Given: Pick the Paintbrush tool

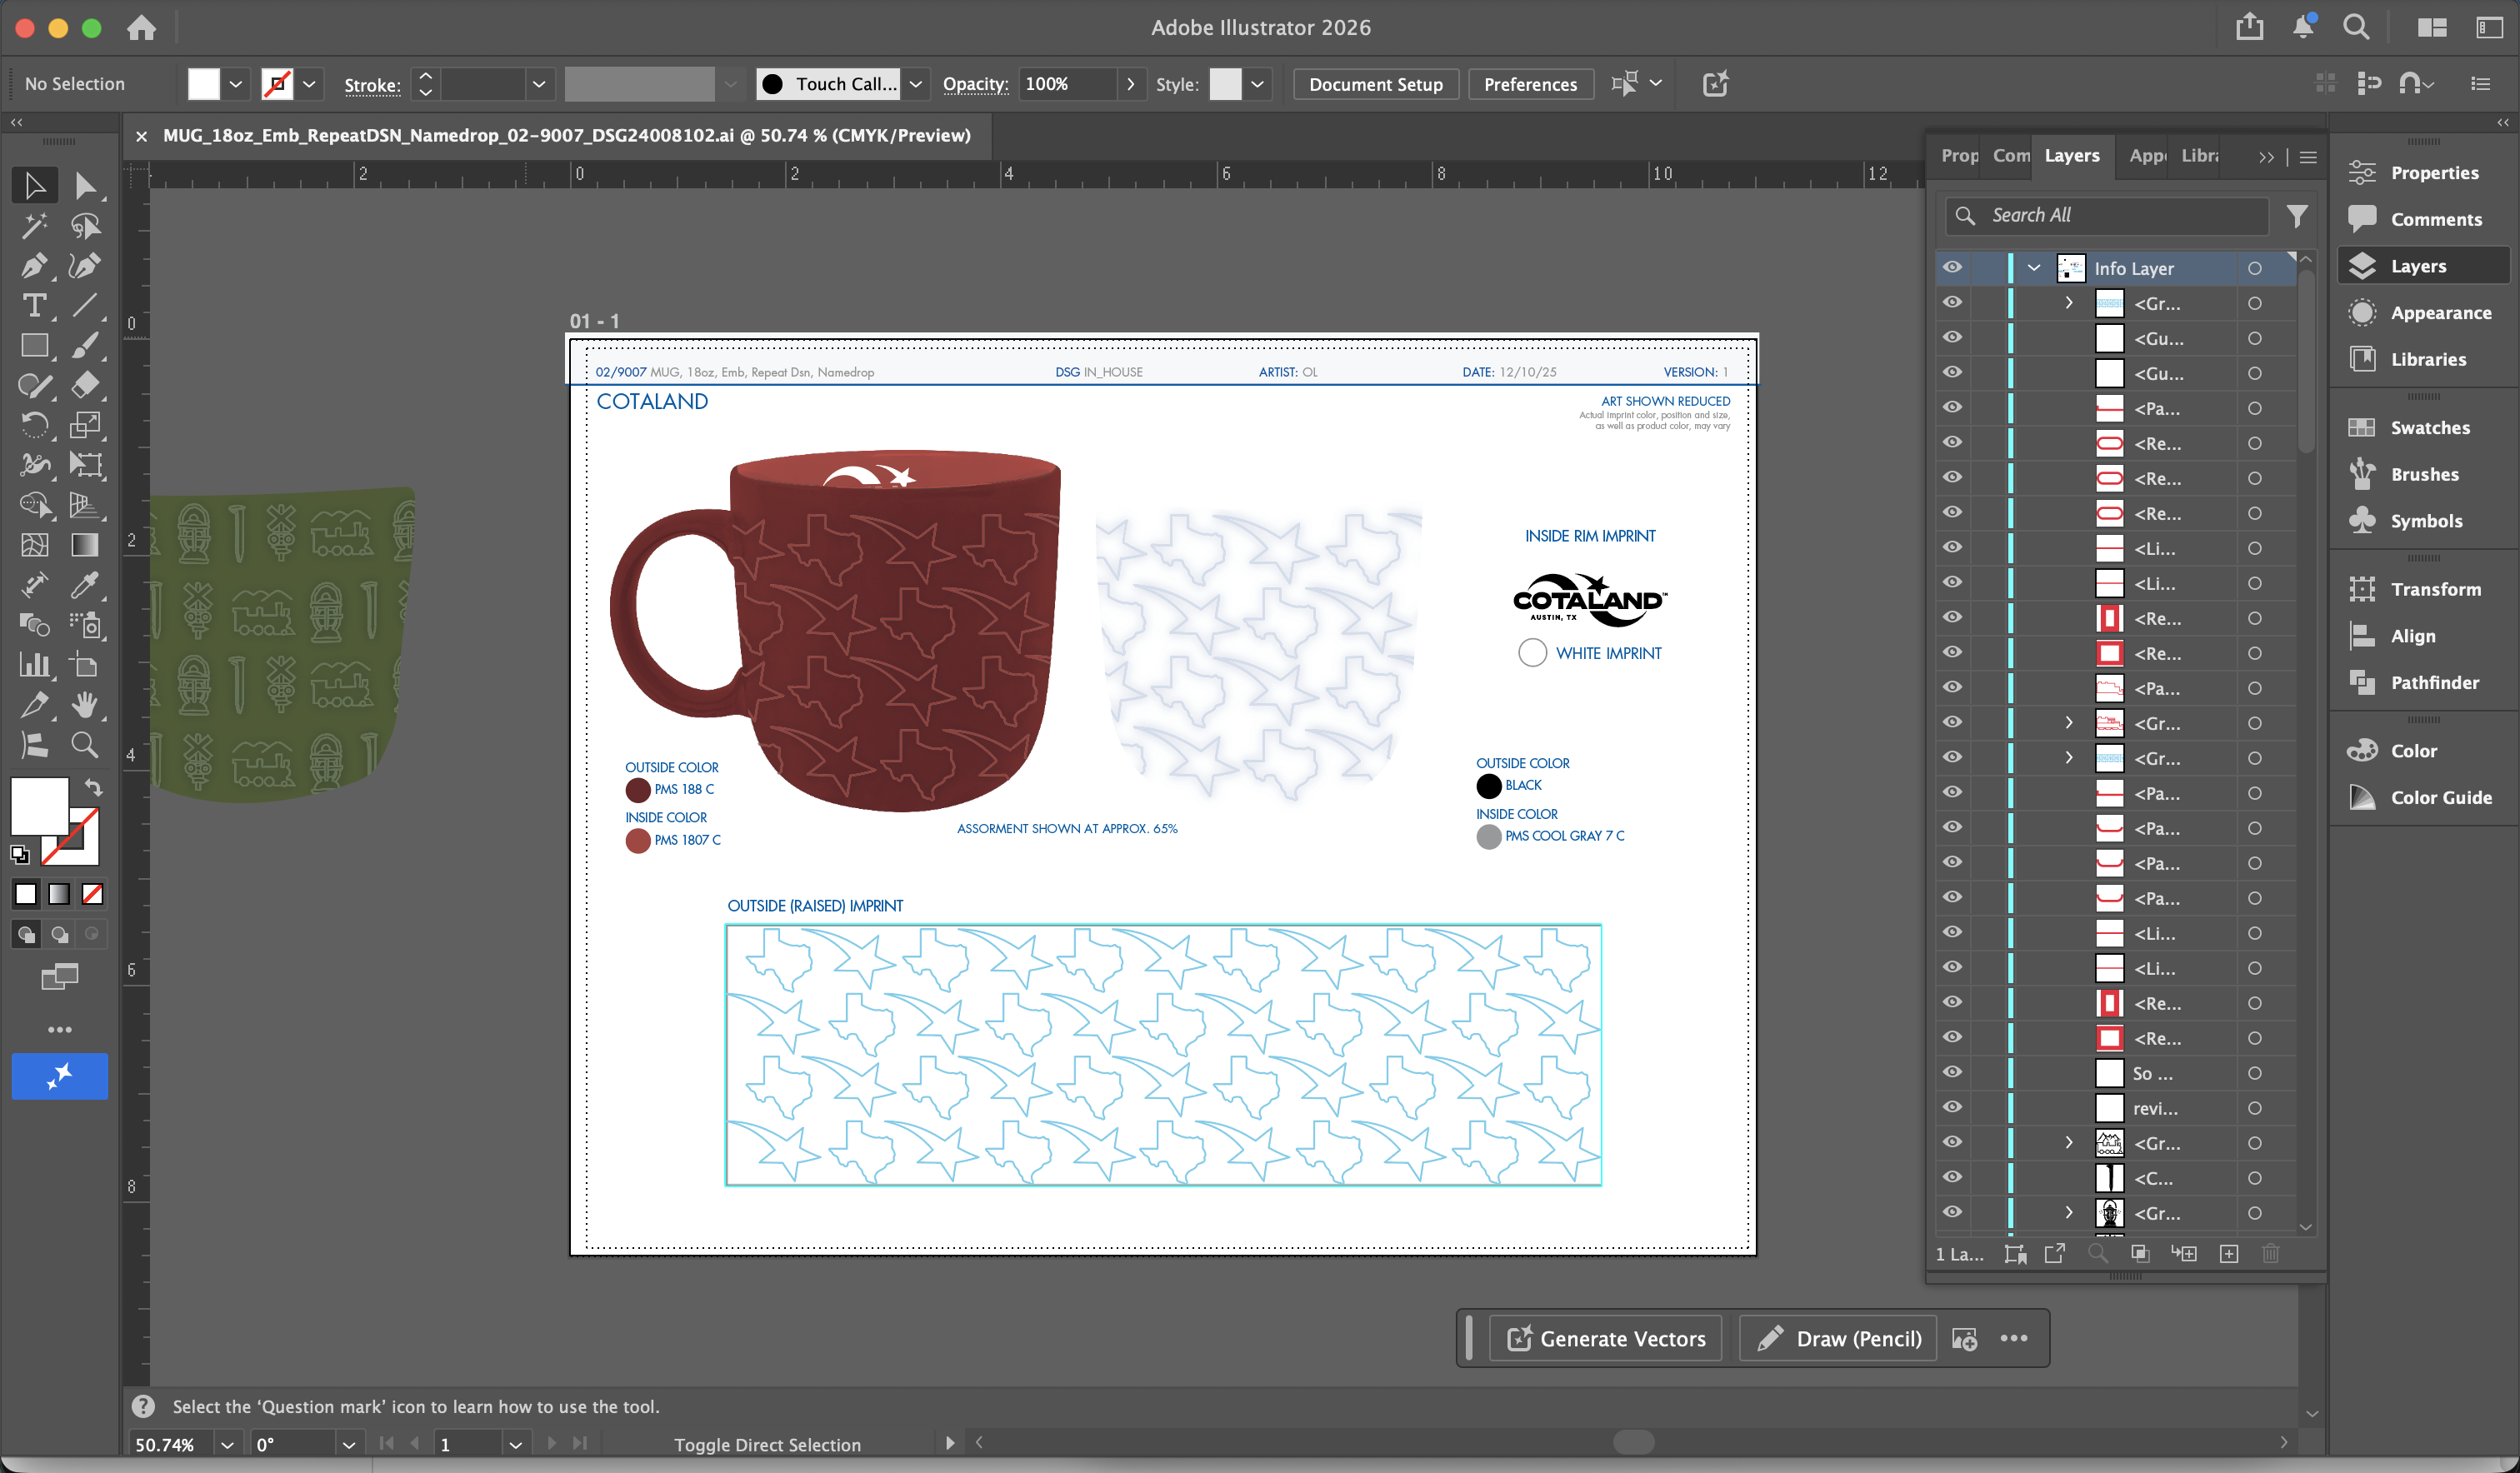Looking at the screenshot, I should click(x=85, y=346).
